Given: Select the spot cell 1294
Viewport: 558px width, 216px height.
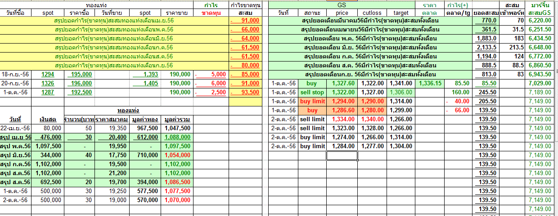Looking at the screenshot, I should tap(48, 75).
